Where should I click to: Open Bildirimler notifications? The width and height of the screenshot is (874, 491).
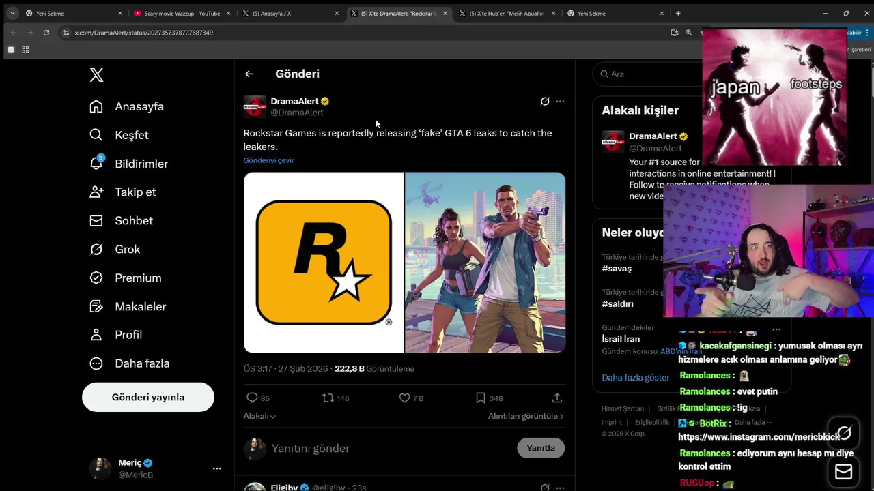pos(128,164)
